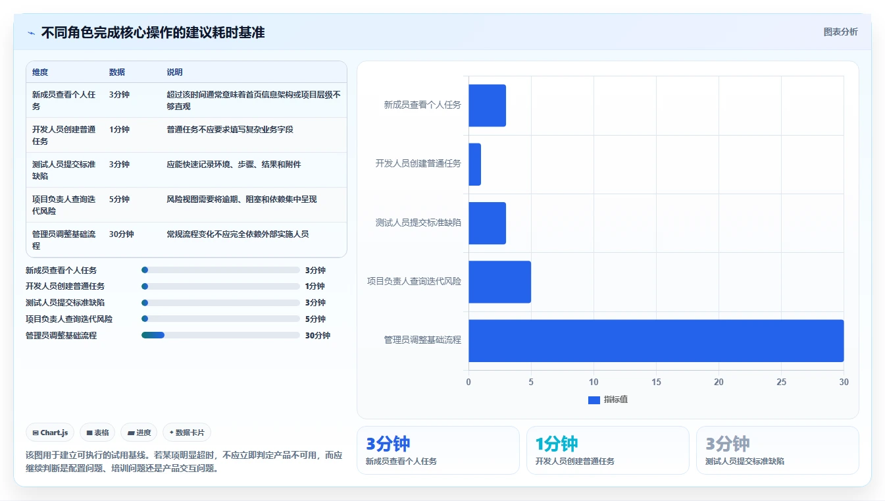Click progress list label 管理员调整基础流程
Viewport: 885px width, 501px height.
tap(61, 335)
